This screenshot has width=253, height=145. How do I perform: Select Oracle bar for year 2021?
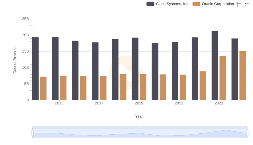point(183,87)
